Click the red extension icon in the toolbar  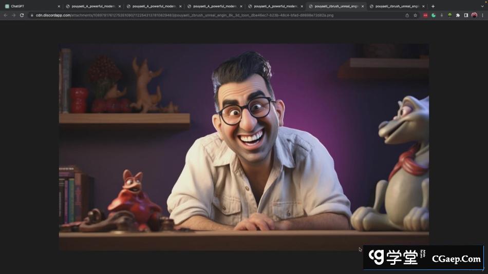[425, 15]
